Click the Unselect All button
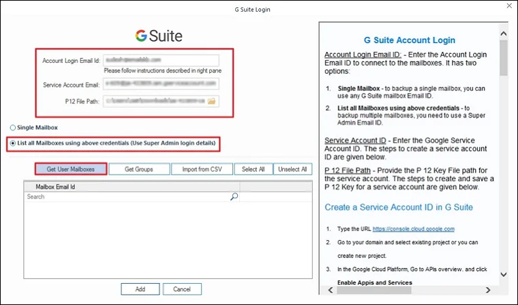The image size is (518, 305). [293, 169]
